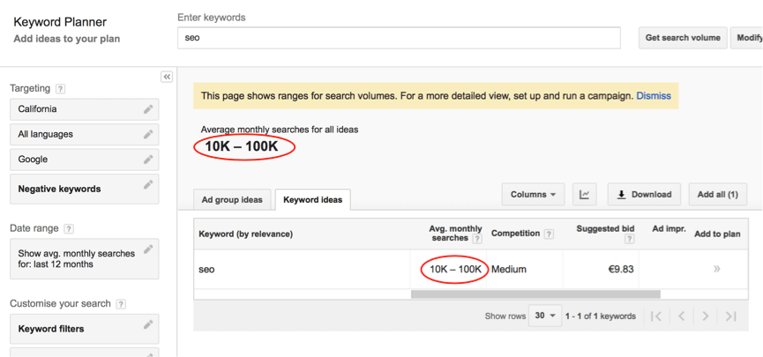Add seo keyword to plan arrows
This screenshot has height=357, width=763.
coord(717,269)
